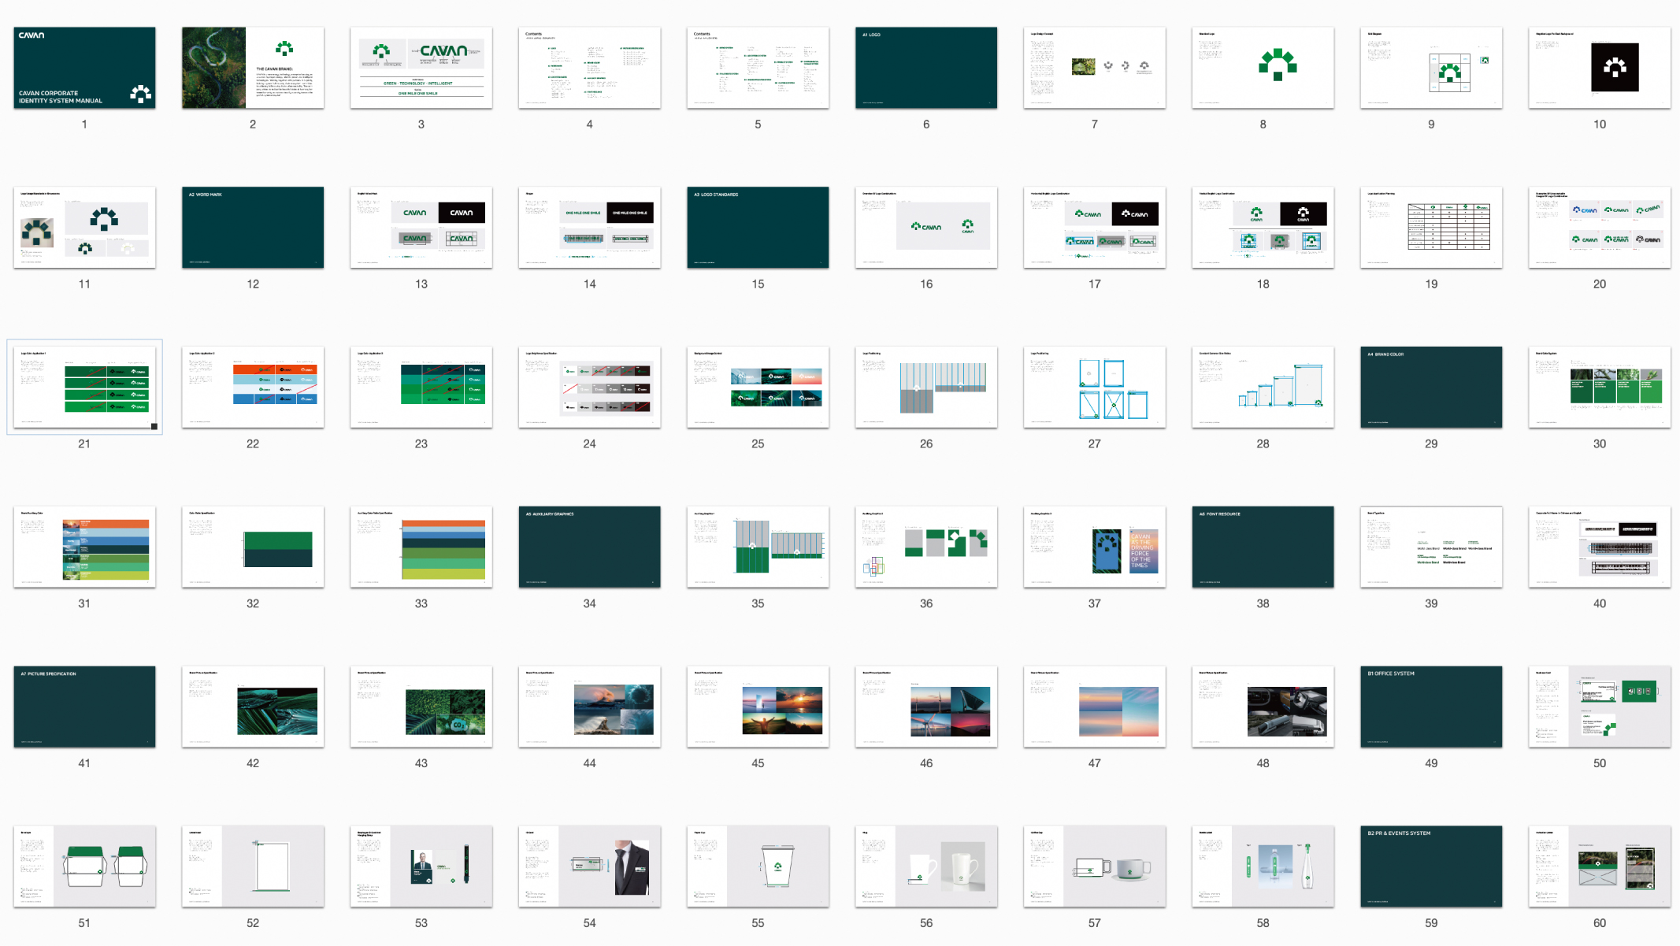Open slide 39 thumbnail
The image size is (1680, 946).
click(1431, 547)
